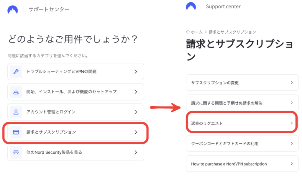Open 請求に関する問題と予期せぬ請求の解決 item
Viewport: 302px width, 177px height.
[226, 103]
